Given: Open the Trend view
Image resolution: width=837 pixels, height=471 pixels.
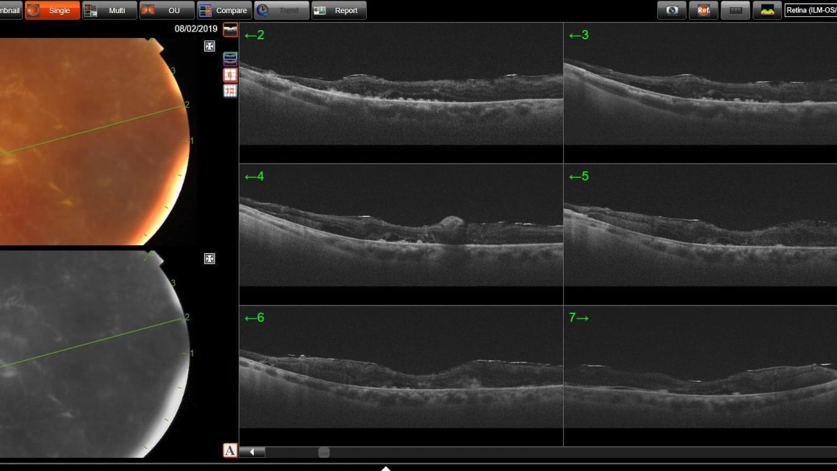Looking at the screenshot, I should pos(282,10).
